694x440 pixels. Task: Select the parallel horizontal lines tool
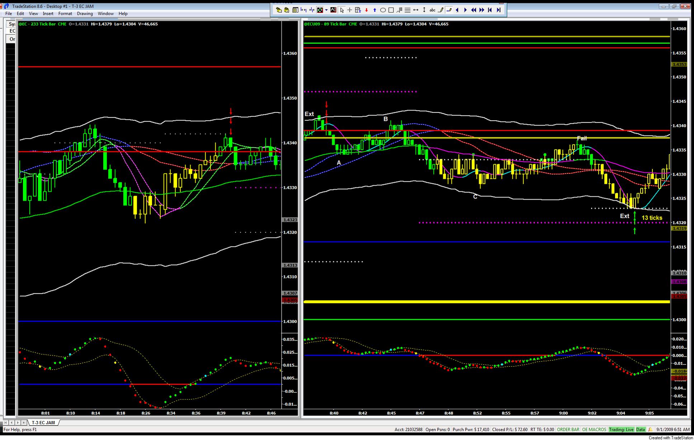[x=407, y=10]
